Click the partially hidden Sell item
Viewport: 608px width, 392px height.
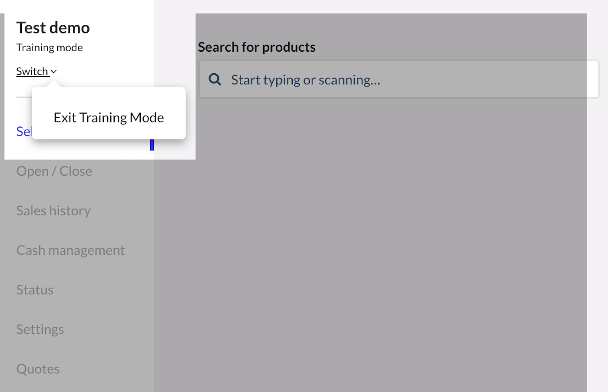coord(23,132)
